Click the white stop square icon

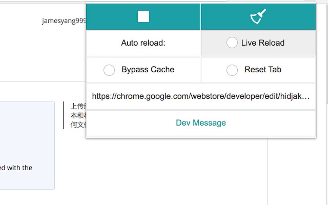point(143,16)
